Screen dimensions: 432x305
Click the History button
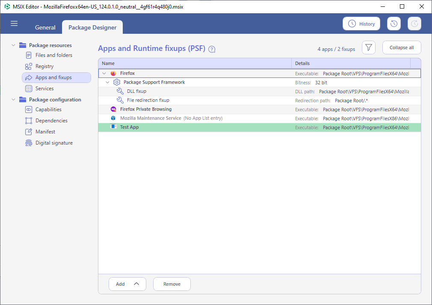361,24
